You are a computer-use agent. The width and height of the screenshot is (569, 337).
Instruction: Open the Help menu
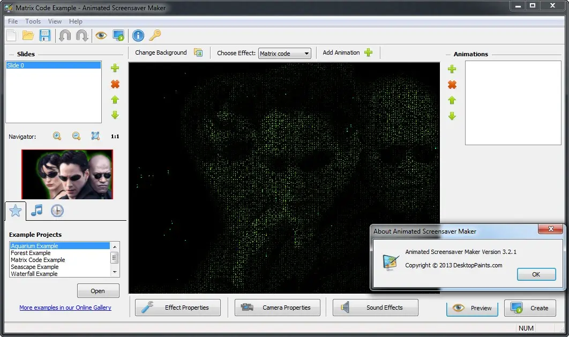76,21
